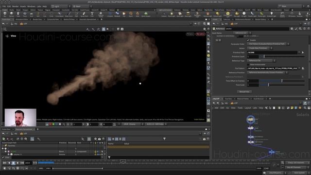Adjust the Time Scale slider
Viewport: 311px width, 175px height.
tap(282, 85)
